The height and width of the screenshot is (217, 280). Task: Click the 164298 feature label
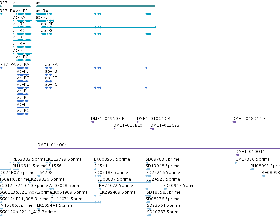pos(45,173)
